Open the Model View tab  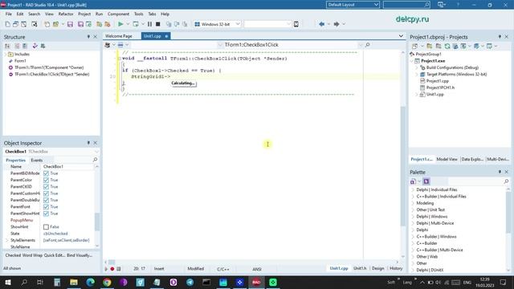tap(447, 159)
